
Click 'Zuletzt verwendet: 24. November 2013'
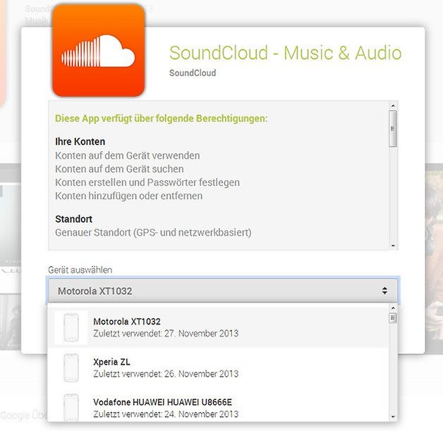click(166, 414)
